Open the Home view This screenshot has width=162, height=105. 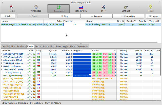coord(12,8)
